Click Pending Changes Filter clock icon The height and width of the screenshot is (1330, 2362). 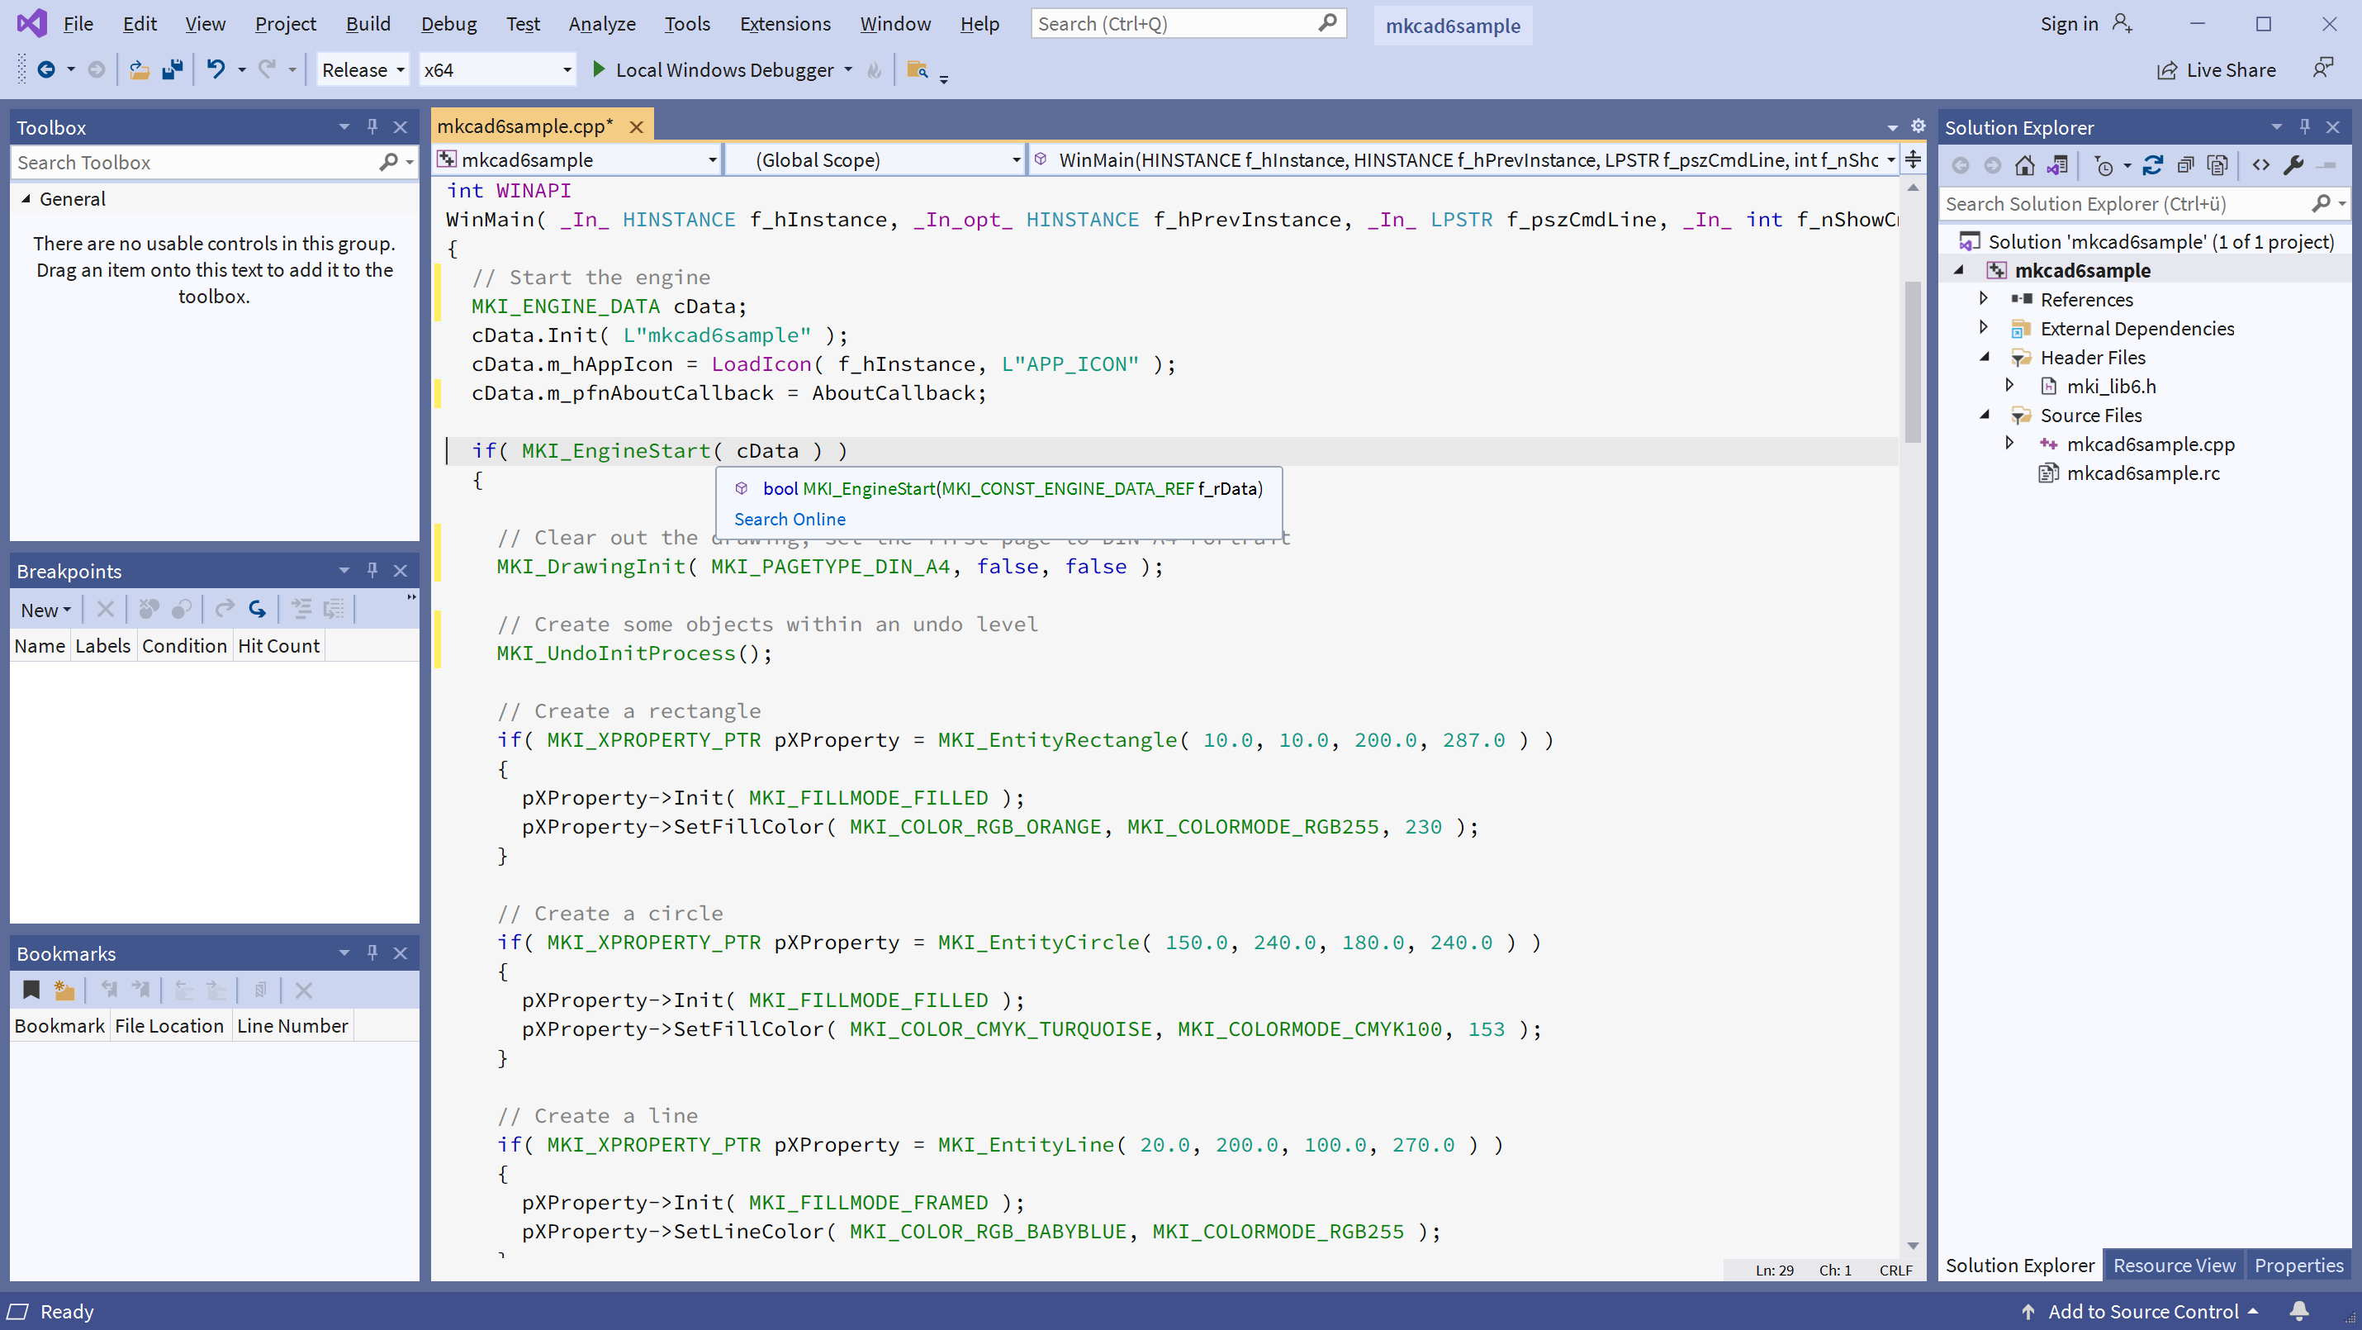coord(2104,165)
